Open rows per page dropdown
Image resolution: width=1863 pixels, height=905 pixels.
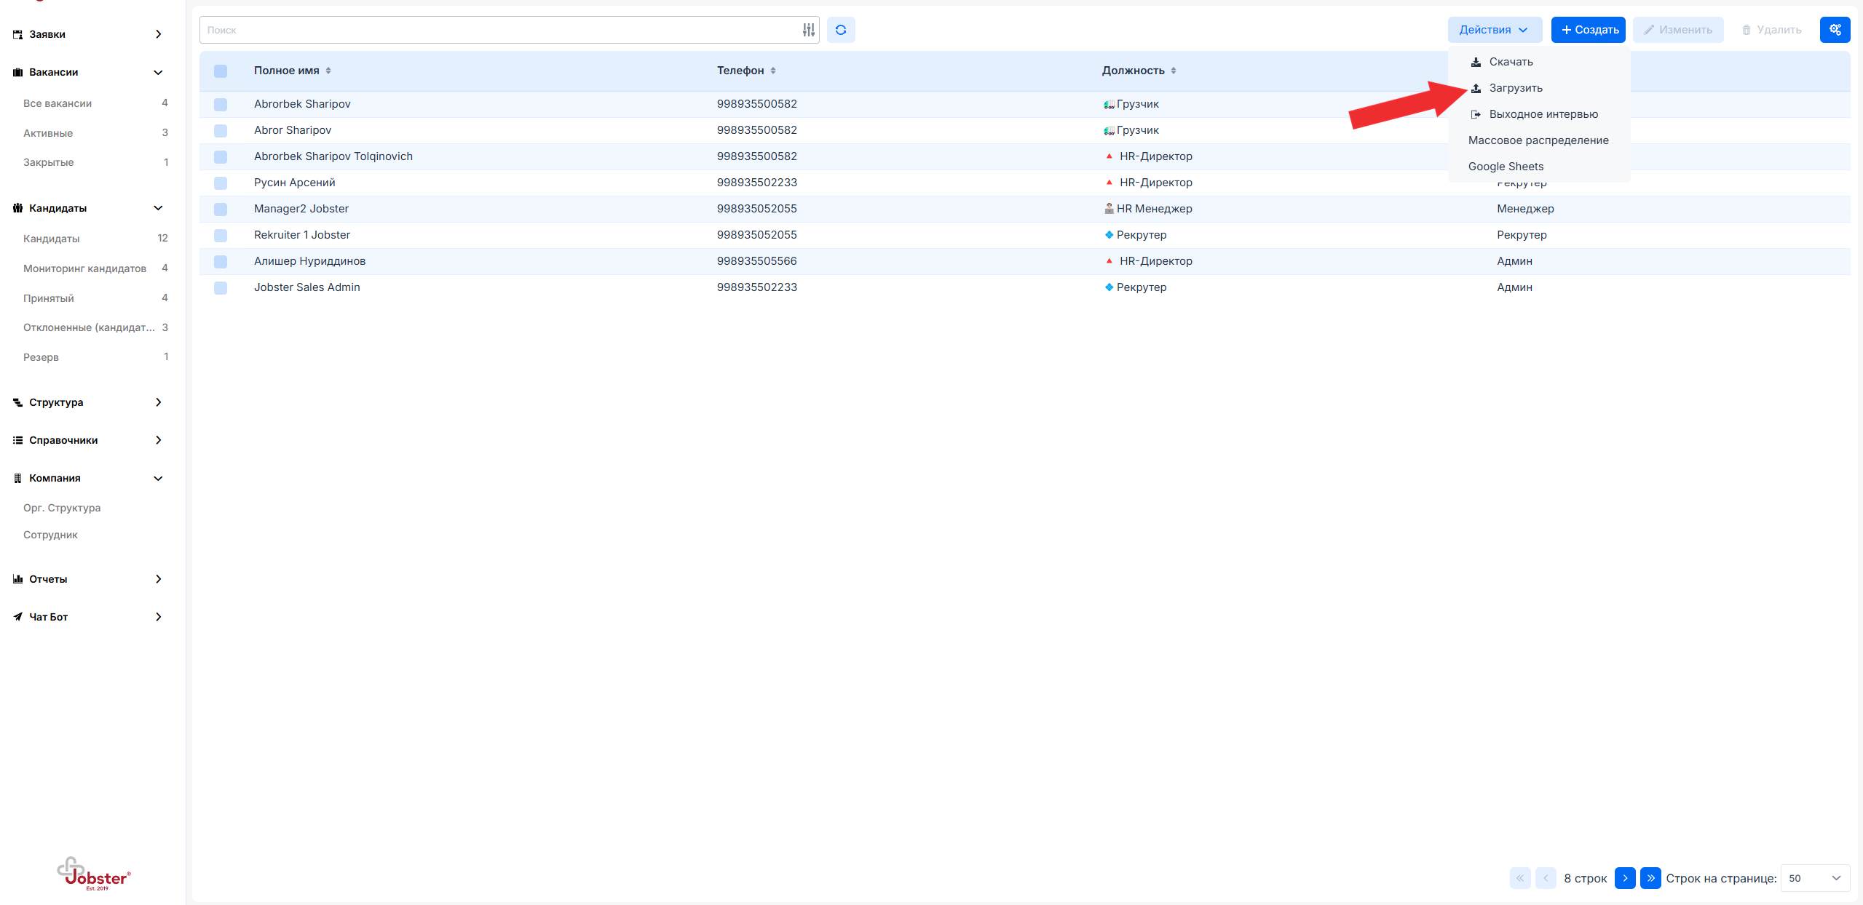(x=1814, y=878)
